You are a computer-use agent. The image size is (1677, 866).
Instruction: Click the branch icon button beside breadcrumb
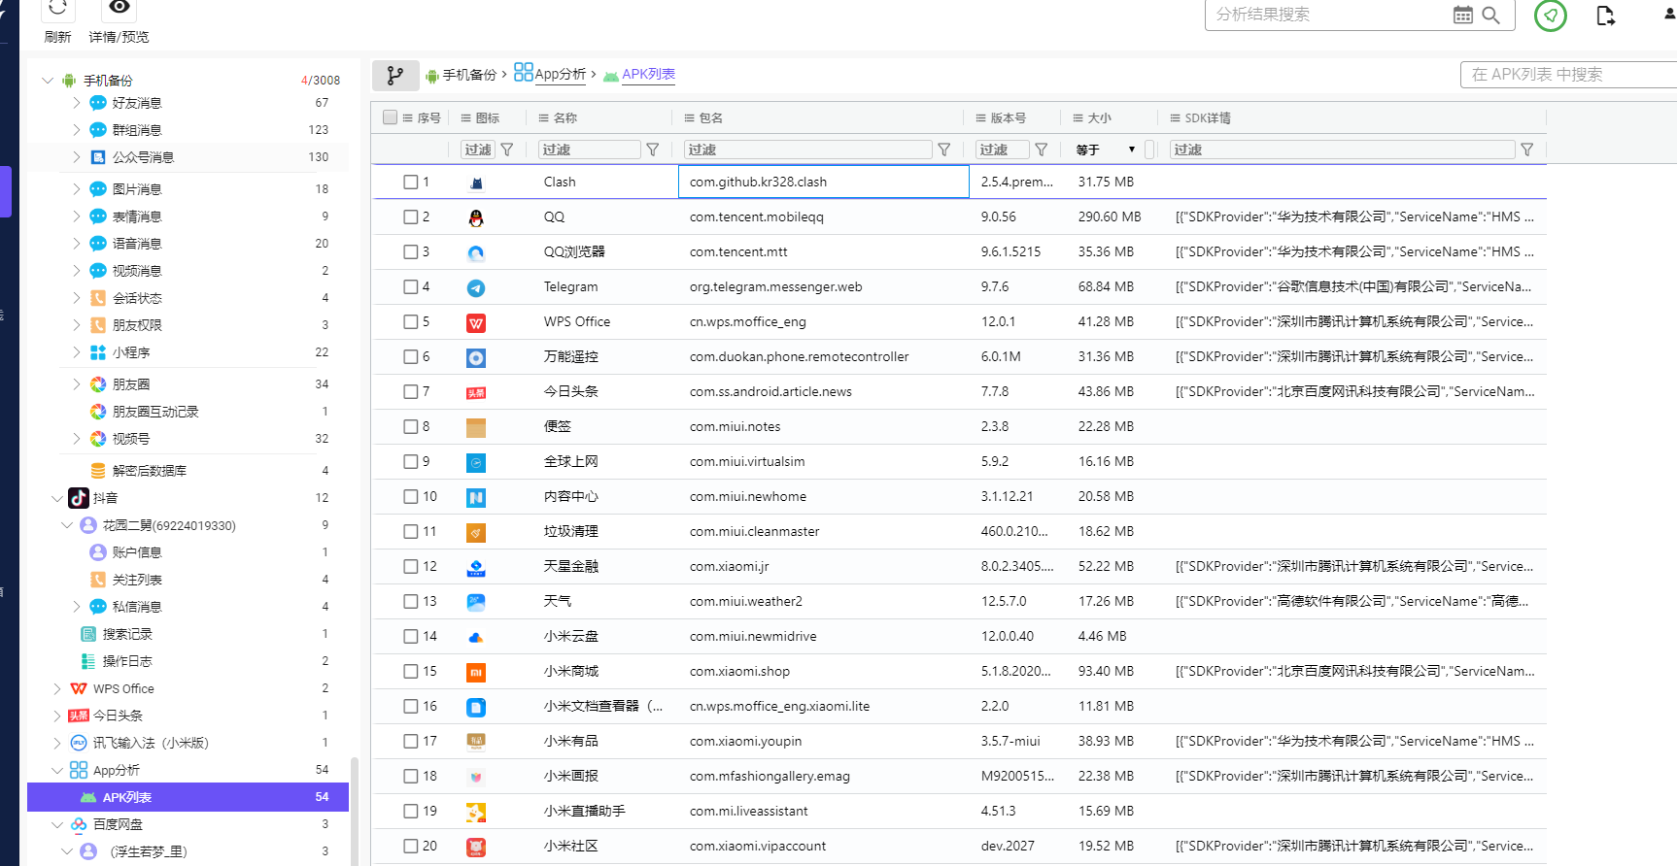[x=395, y=75]
